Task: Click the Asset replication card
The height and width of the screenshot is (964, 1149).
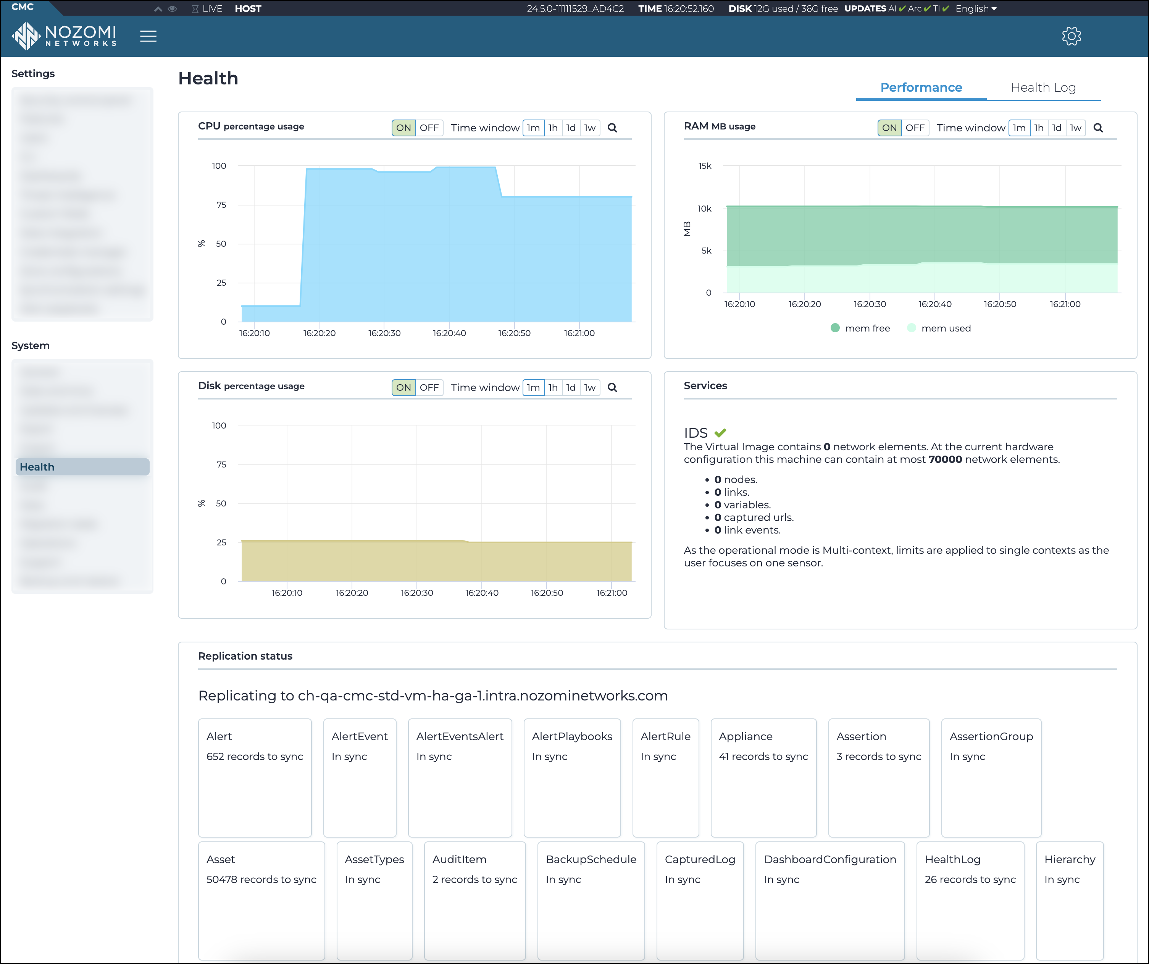Action: [261, 901]
